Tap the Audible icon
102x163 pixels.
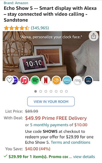tap(56, 80)
